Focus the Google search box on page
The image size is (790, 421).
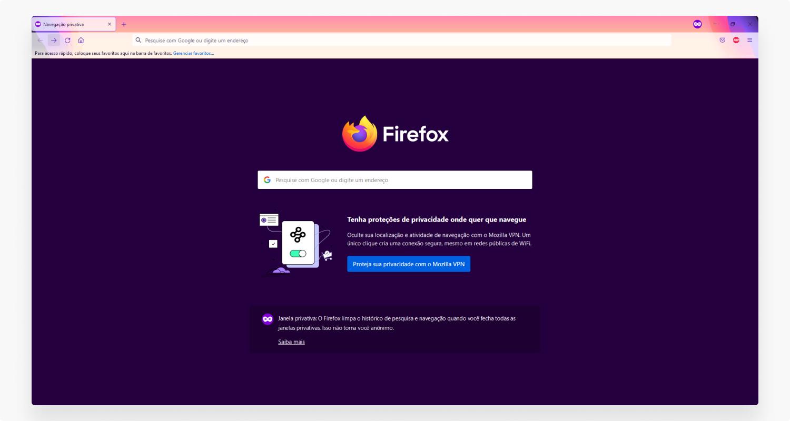(x=395, y=180)
